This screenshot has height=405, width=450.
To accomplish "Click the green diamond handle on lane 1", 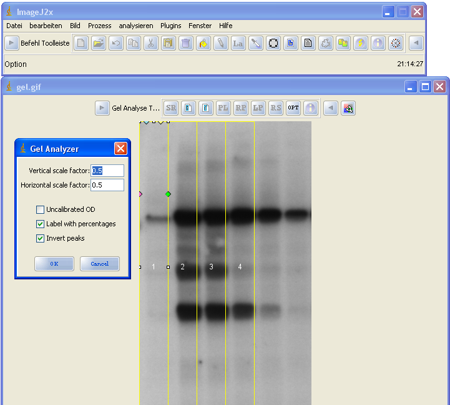I will [x=168, y=194].
